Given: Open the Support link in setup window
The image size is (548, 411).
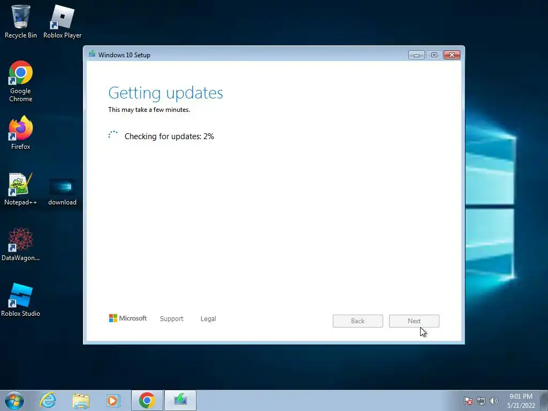Looking at the screenshot, I should [x=172, y=319].
